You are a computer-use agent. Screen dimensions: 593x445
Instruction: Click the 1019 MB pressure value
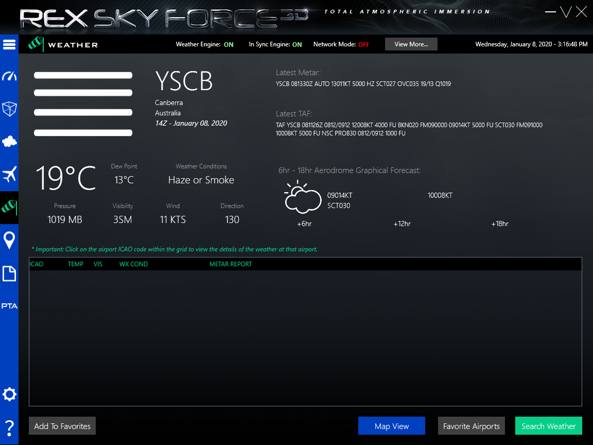click(x=65, y=219)
